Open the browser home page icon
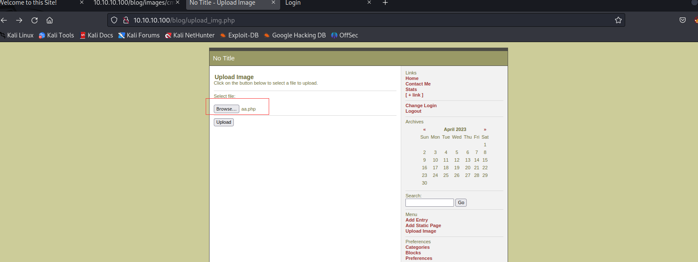 49,20
